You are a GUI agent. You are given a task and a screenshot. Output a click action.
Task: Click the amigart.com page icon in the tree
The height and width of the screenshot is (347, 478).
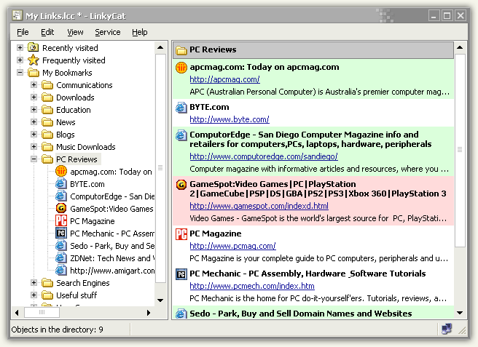point(61,271)
